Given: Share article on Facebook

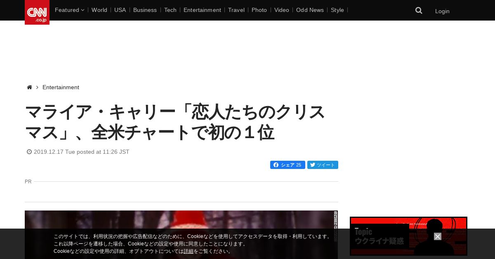Looking at the screenshot, I should tap(288, 165).
